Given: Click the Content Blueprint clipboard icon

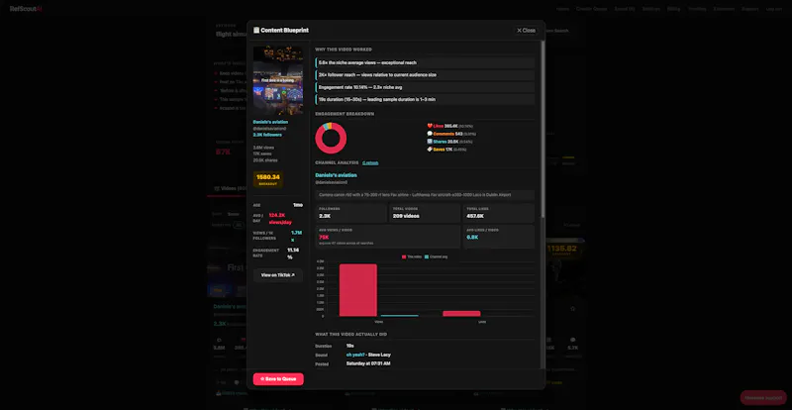Looking at the screenshot, I should point(256,31).
